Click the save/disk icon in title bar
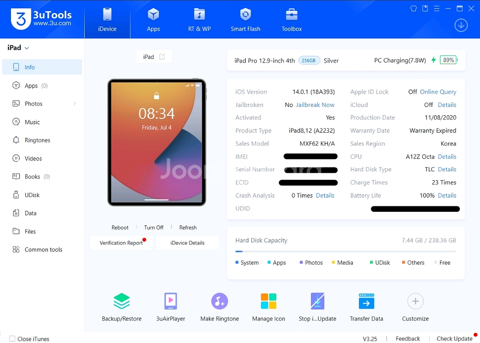 pos(425,9)
